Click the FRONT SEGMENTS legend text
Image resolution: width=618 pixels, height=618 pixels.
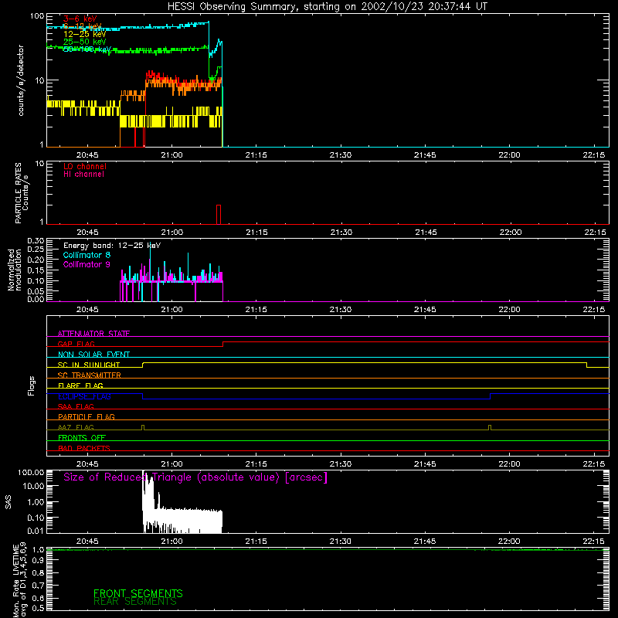pyautogui.click(x=138, y=593)
